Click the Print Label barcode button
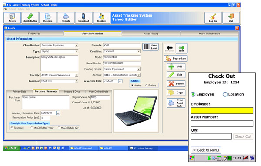Image resolution: width=261 pixels, height=166 pixels. point(151,47)
